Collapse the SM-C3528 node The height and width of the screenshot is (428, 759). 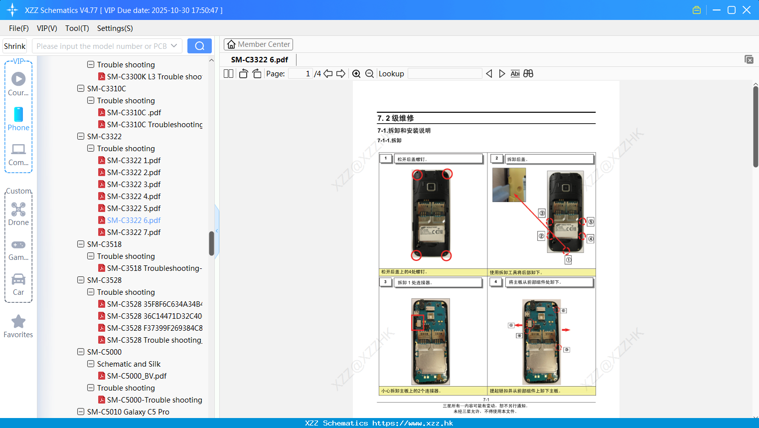(81, 280)
